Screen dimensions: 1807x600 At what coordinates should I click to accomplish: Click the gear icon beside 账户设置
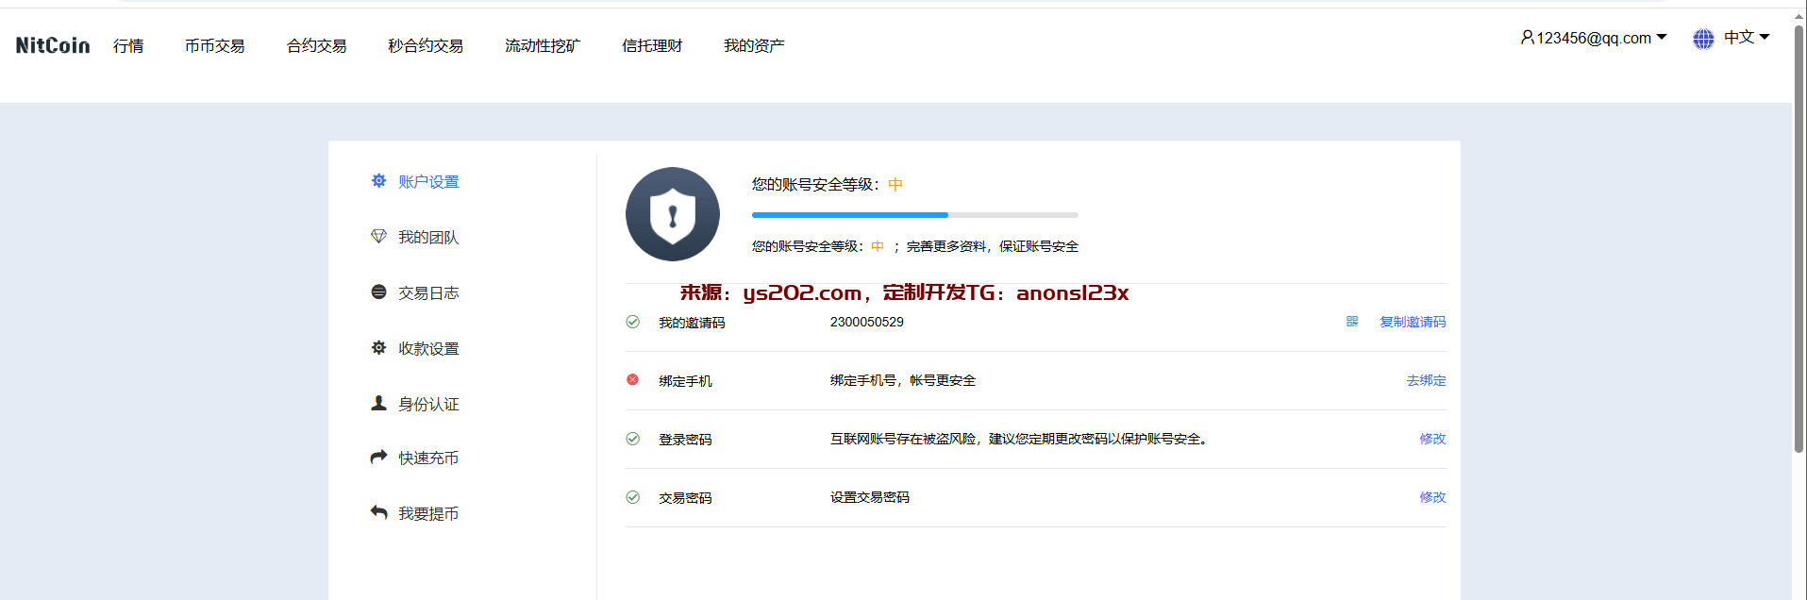(378, 180)
